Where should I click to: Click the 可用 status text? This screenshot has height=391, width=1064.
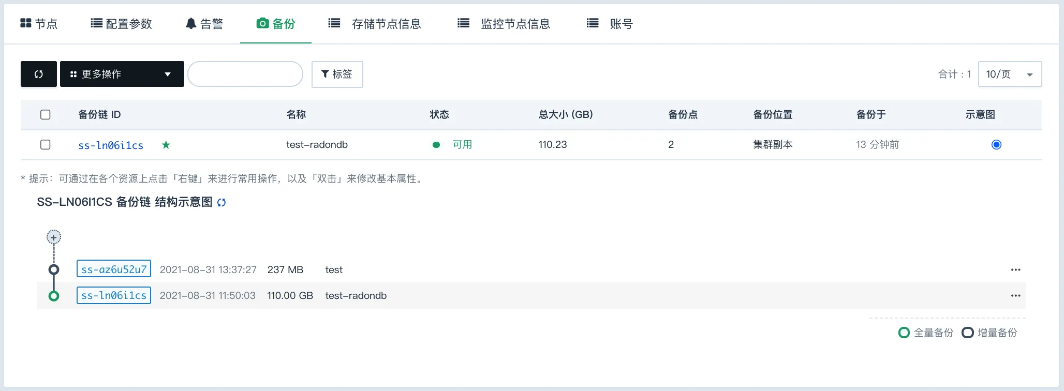pos(462,145)
